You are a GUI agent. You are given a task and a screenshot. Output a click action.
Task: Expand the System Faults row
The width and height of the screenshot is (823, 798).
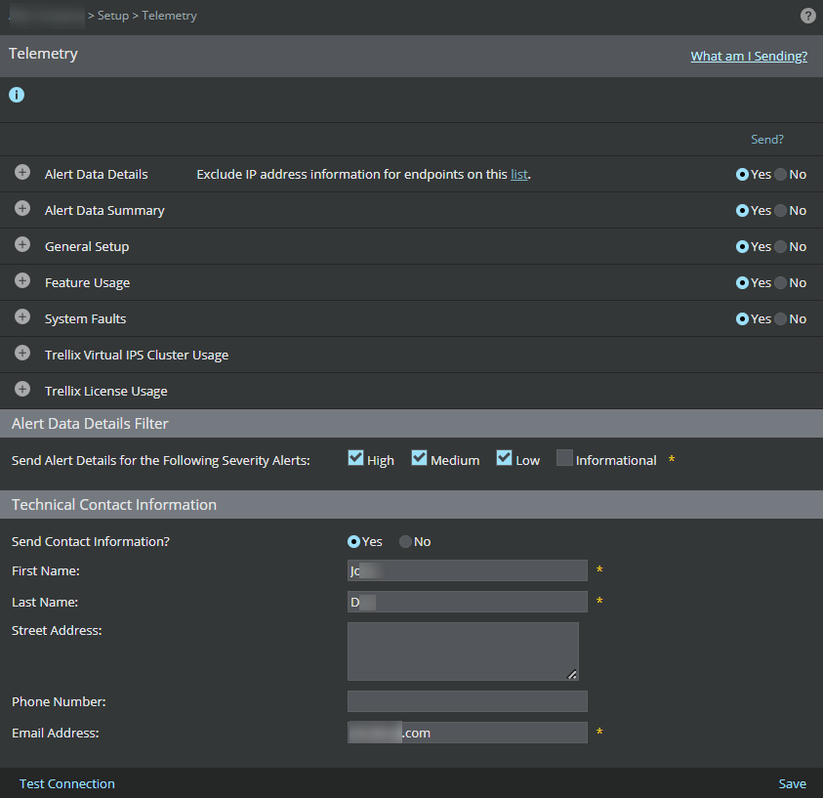coord(22,317)
